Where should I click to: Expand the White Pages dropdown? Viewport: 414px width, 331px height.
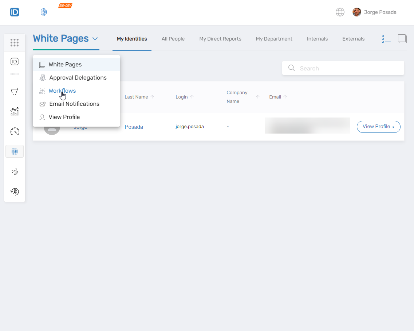(x=66, y=38)
